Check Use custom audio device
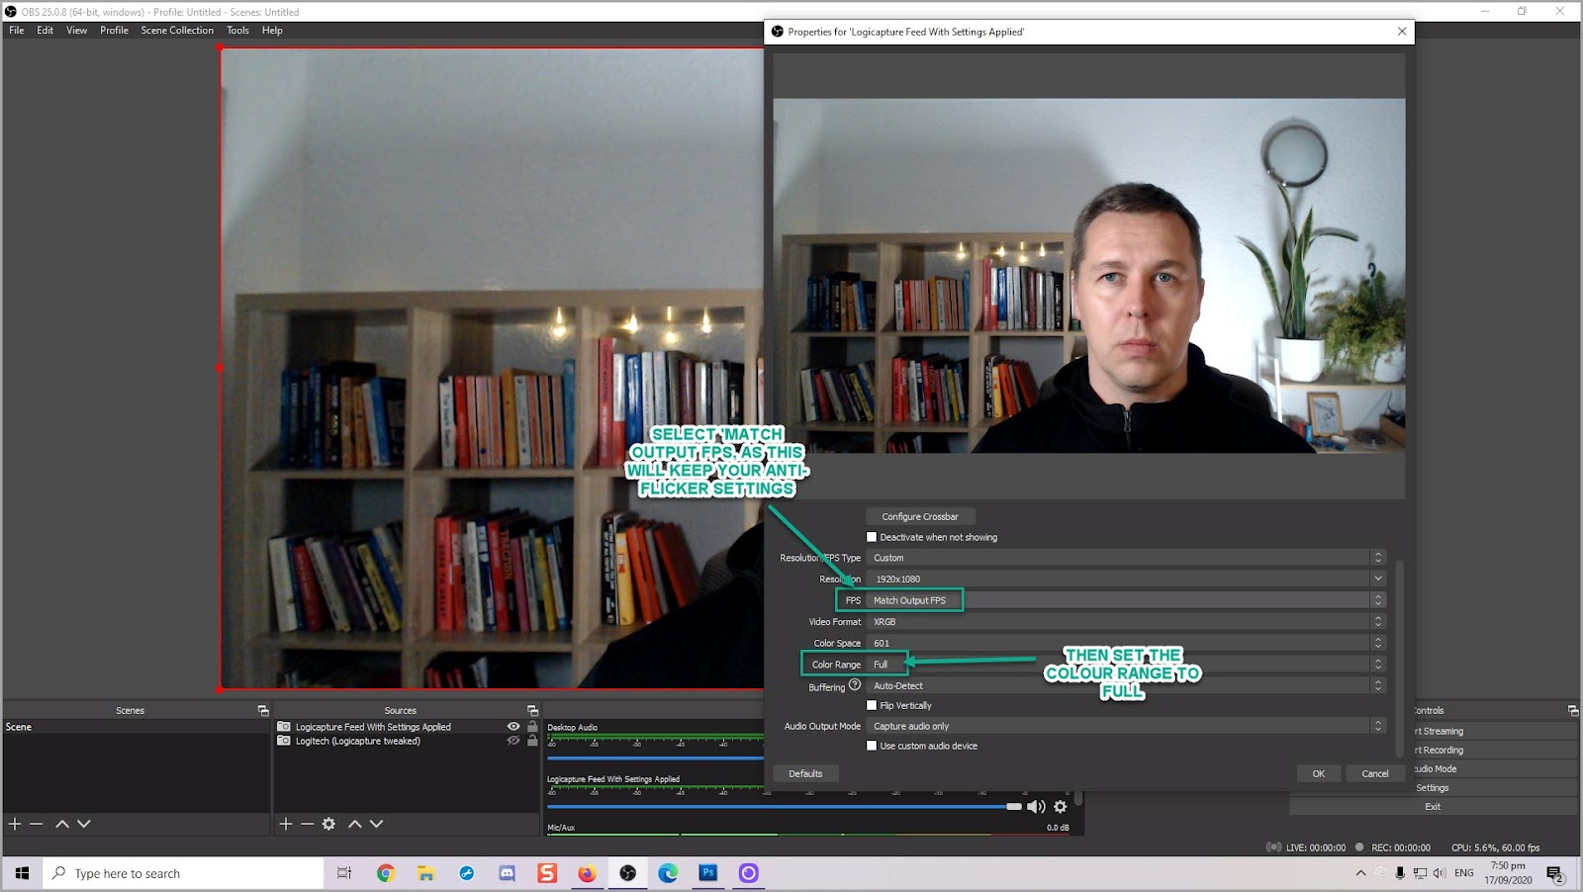Viewport: 1583px width, 892px height. tap(872, 746)
